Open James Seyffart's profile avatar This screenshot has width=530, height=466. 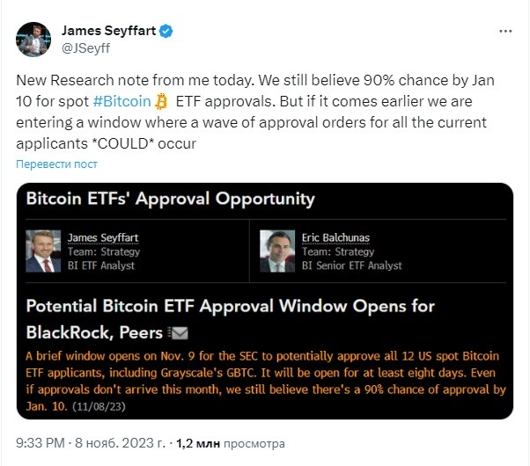tap(33, 40)
